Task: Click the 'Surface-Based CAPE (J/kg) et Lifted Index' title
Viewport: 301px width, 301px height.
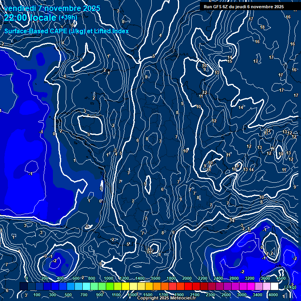Action: click(66, 31)
